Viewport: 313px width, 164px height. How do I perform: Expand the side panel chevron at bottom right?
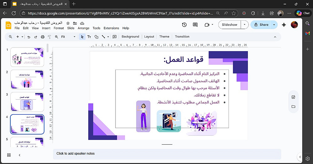[x=300, y=157]
